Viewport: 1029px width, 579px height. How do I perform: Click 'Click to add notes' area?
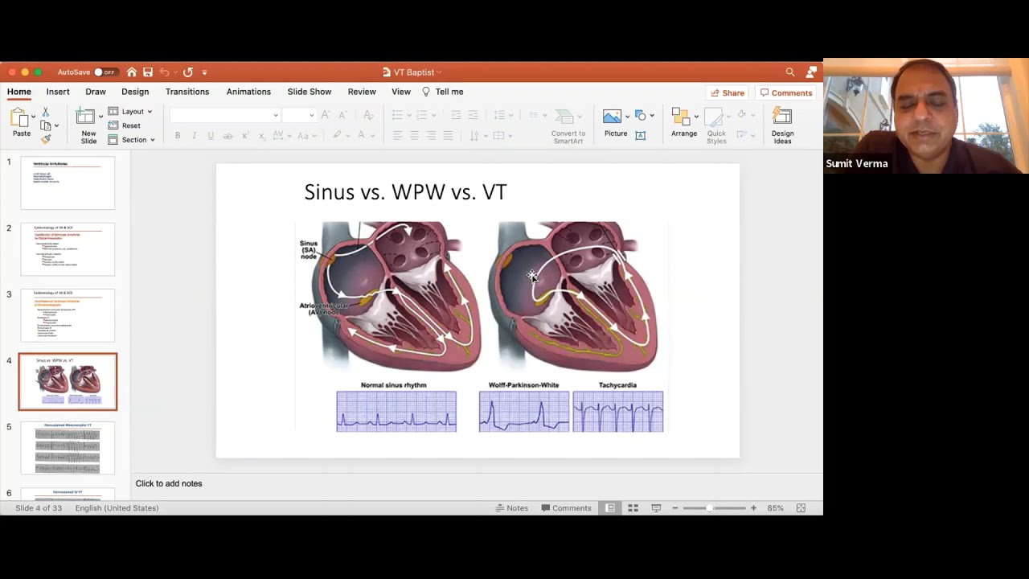[x=169, y=483]
